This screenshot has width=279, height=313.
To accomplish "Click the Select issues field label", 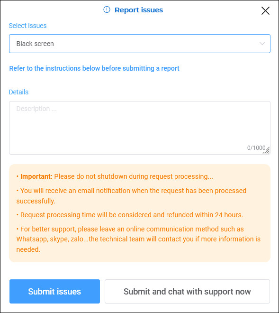I will coord(28,26).
